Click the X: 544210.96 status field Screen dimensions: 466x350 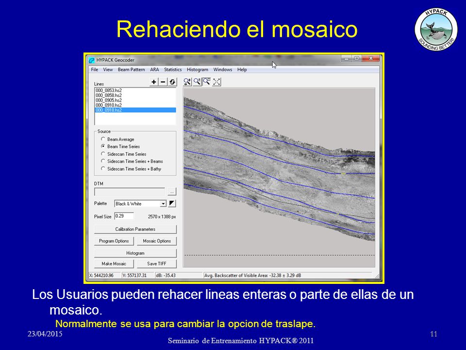(x=105, y=276)
